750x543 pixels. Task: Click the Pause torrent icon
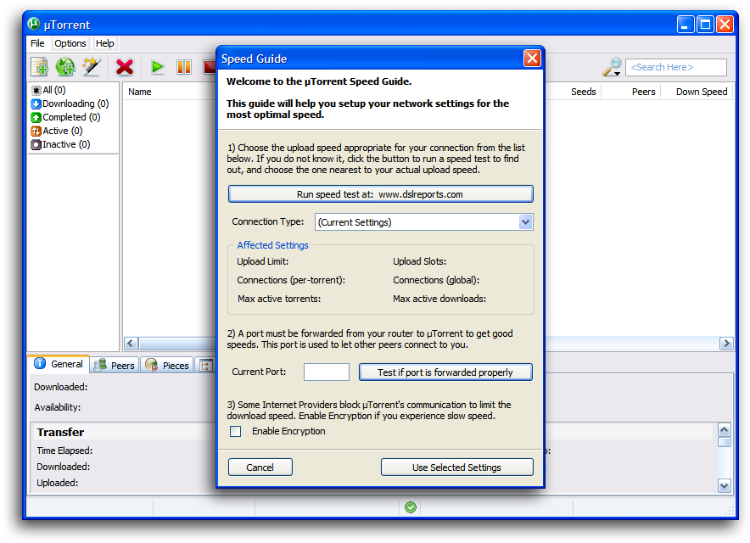point(183,66)
